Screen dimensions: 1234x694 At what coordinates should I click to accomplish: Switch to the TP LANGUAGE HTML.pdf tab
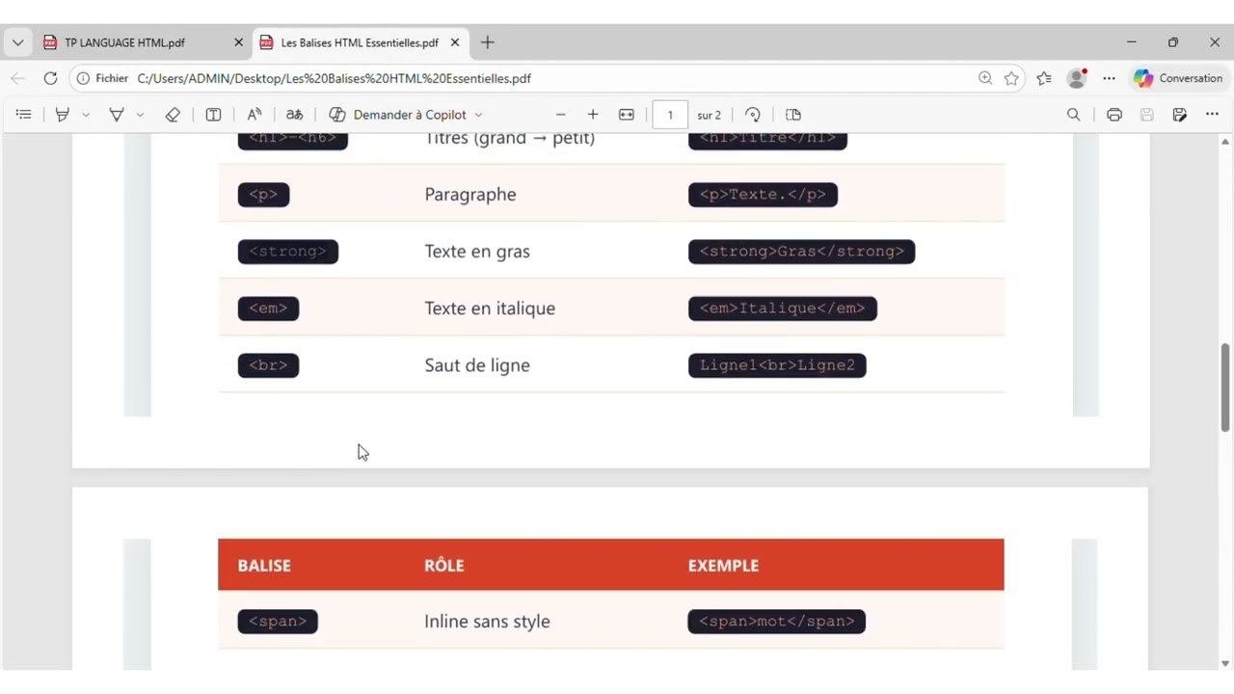[124, 42]
